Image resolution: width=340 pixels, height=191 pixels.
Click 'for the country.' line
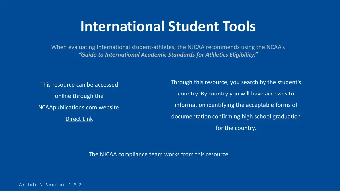(236, 128)
